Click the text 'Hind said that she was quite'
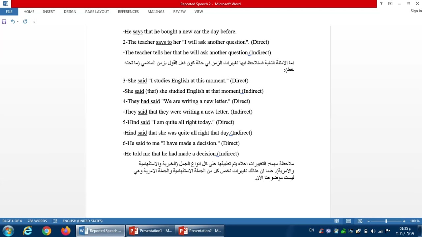Viewport: 422px width, 237px height. click(156, 133)
